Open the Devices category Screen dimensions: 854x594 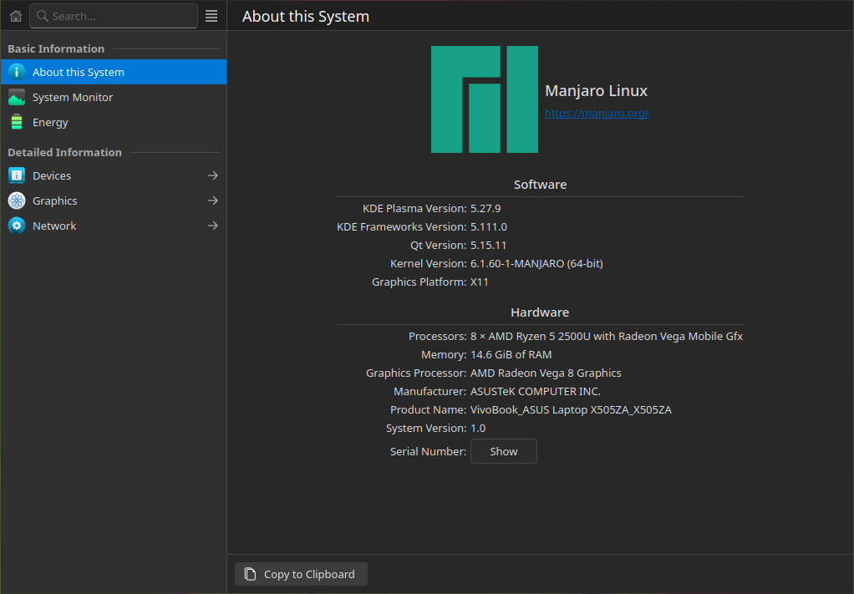click(x=114, y=175)
